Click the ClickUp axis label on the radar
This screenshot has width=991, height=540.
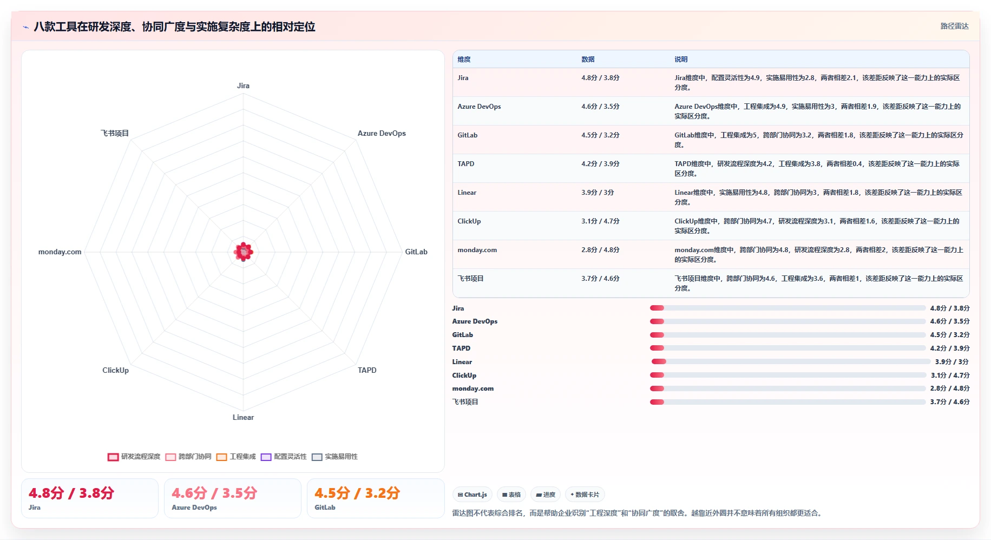(116, 370)
